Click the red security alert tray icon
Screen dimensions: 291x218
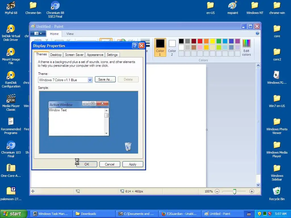click(270, 214)
